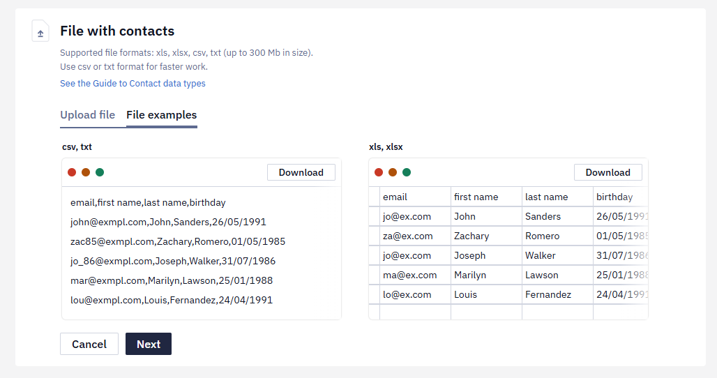717x378 pixels.
Task: Click orange dot in csv example window
Action: 86,172
